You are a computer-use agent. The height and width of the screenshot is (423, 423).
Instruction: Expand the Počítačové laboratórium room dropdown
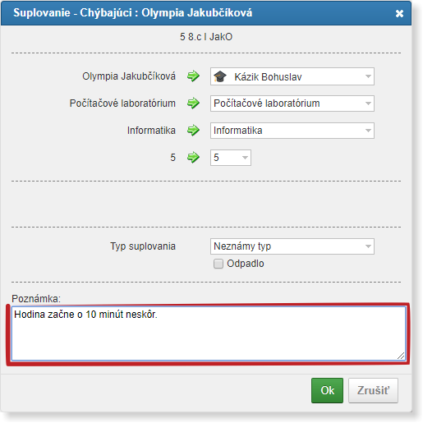pos(292,103)
